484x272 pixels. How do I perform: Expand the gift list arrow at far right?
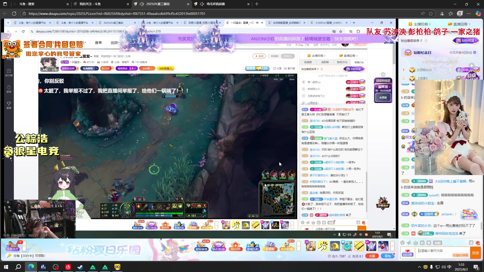click(x=392, y=246)
